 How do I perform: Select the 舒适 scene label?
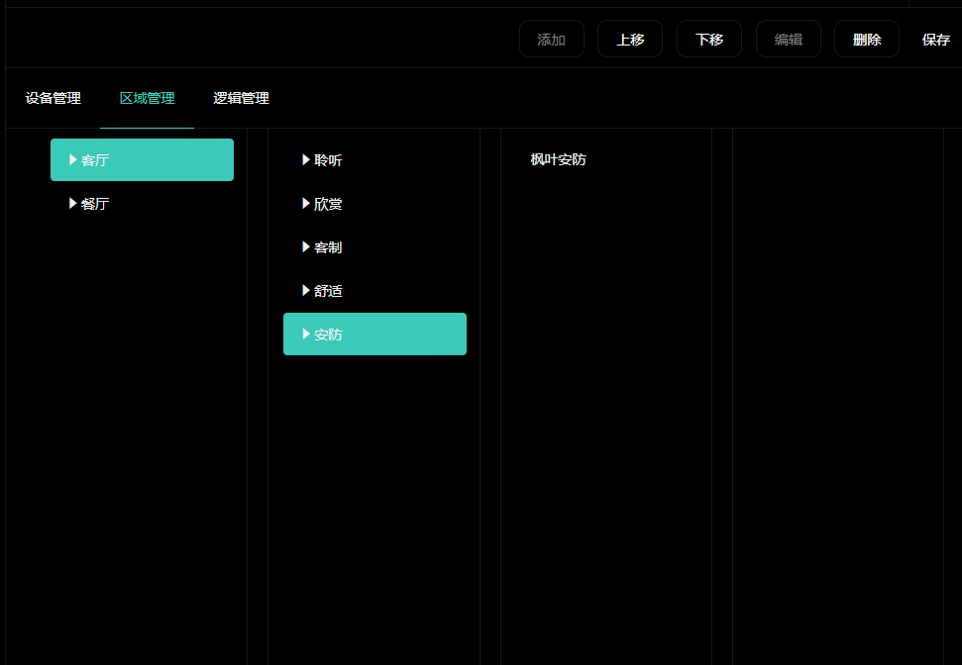point(329,291)
